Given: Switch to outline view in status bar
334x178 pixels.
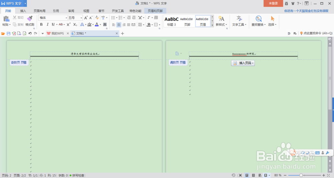Looking at the screenshot, I should click(253, 175).
